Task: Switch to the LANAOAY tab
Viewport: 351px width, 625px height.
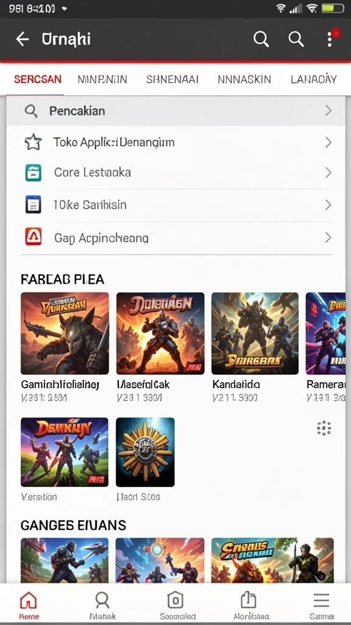Action: [314, 79]
